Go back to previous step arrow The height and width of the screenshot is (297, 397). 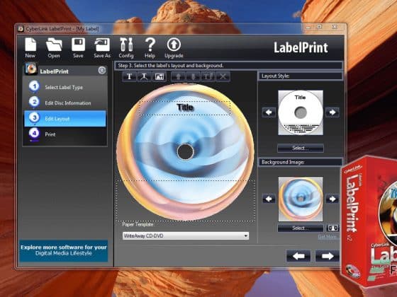298,256
